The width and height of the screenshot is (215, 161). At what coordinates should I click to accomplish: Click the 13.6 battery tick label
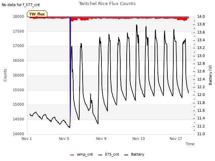coord(201,32)
